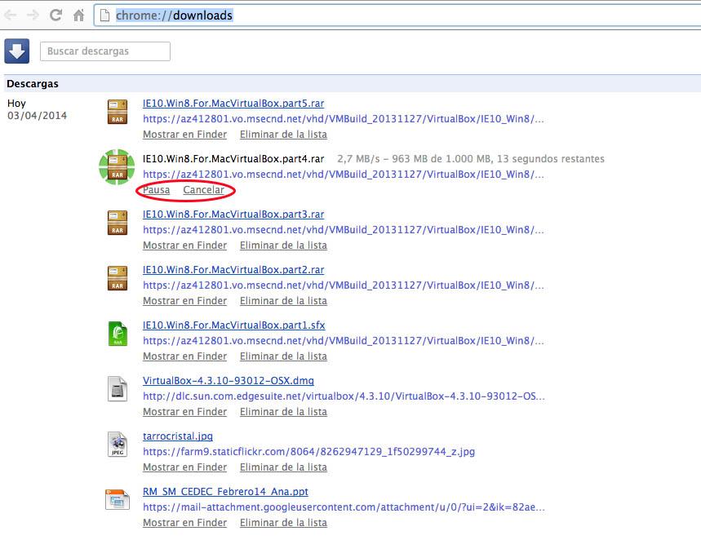Screen dimensions: 701x540
Task: Remove part2.rar from the list
Action: [x=283, y=301]
